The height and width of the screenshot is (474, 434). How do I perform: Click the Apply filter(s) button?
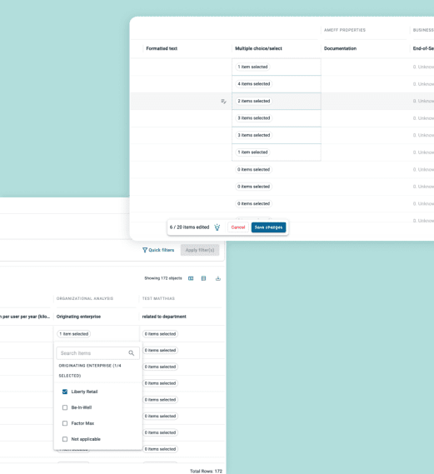[200, 250]
